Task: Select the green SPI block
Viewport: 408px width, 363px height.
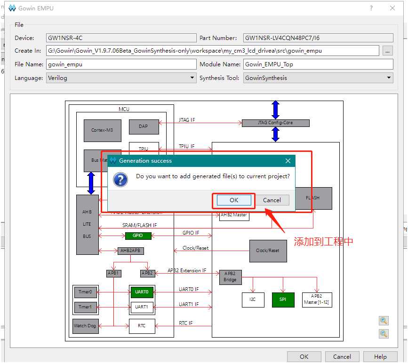Action: click(283, 300)
